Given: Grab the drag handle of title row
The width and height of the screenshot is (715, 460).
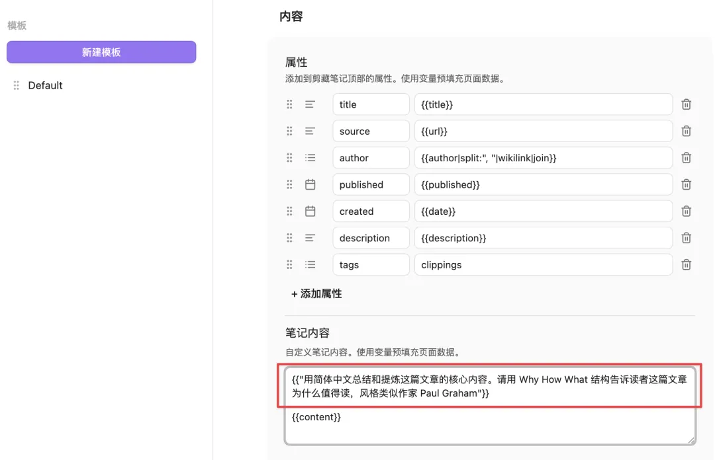Looking at the screenshot, I should click(x=289, y=104).
